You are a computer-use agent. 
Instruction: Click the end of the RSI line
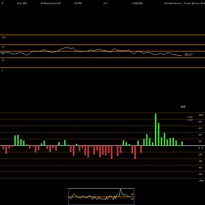[x=181, y=55]
